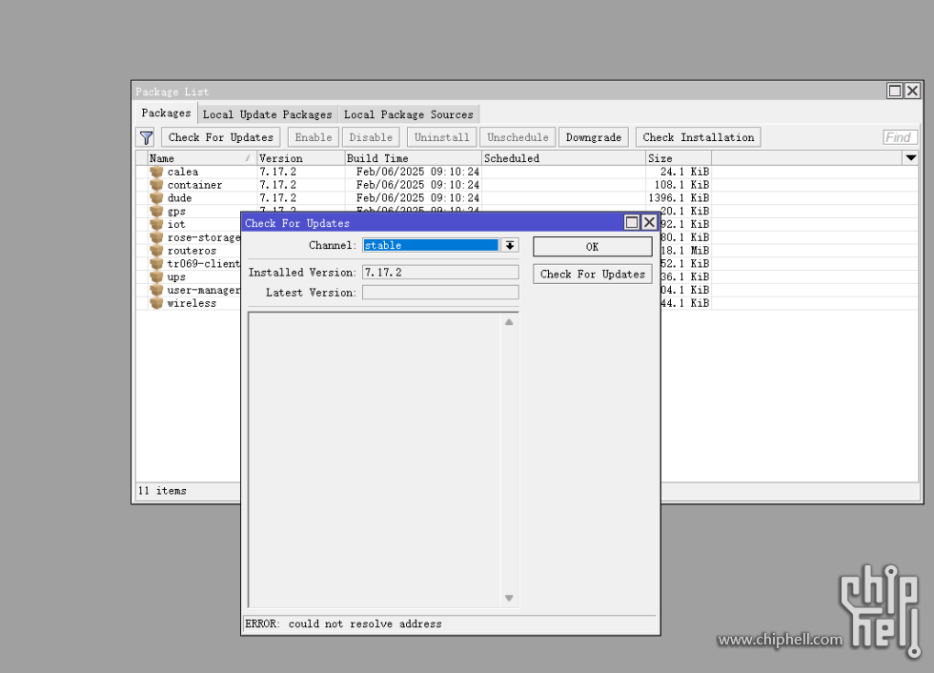Viewport: 934px width, 673px height.
Task: Sort by the Version column header
Action: point(301,158)
